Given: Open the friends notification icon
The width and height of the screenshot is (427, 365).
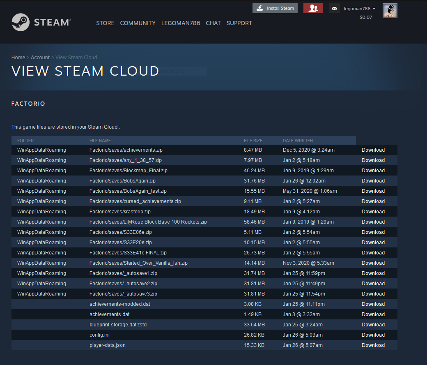Looking at the screenshot, I should tap(313, 8).
